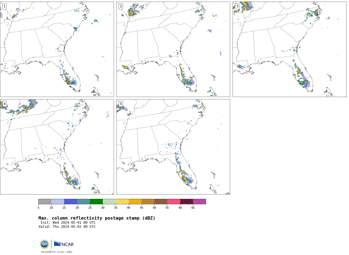Click the brown 50-55 dBZ swatch

click(x=161, y=202)
